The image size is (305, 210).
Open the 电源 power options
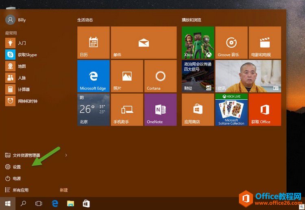click(13, 179)
